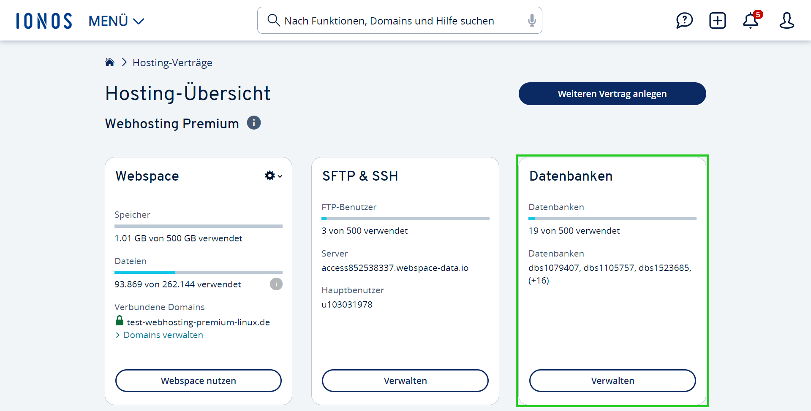Select domain test-webhosting-premium-linux.de
Viewport: 811px width, 411px height.
(x=198, y=322)
